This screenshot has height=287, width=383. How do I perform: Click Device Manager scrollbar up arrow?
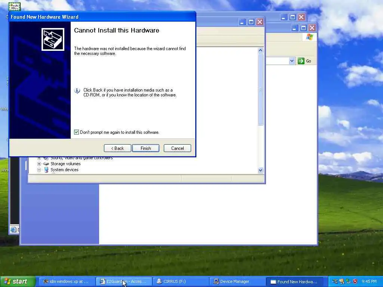point(260,50)
